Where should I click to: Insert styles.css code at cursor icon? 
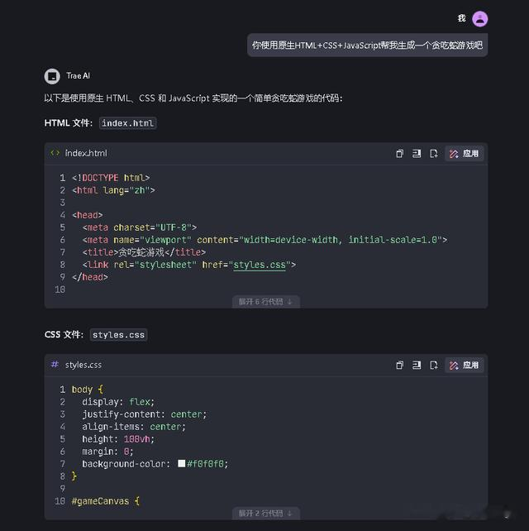pyautogui.click(x=417, y=365)
